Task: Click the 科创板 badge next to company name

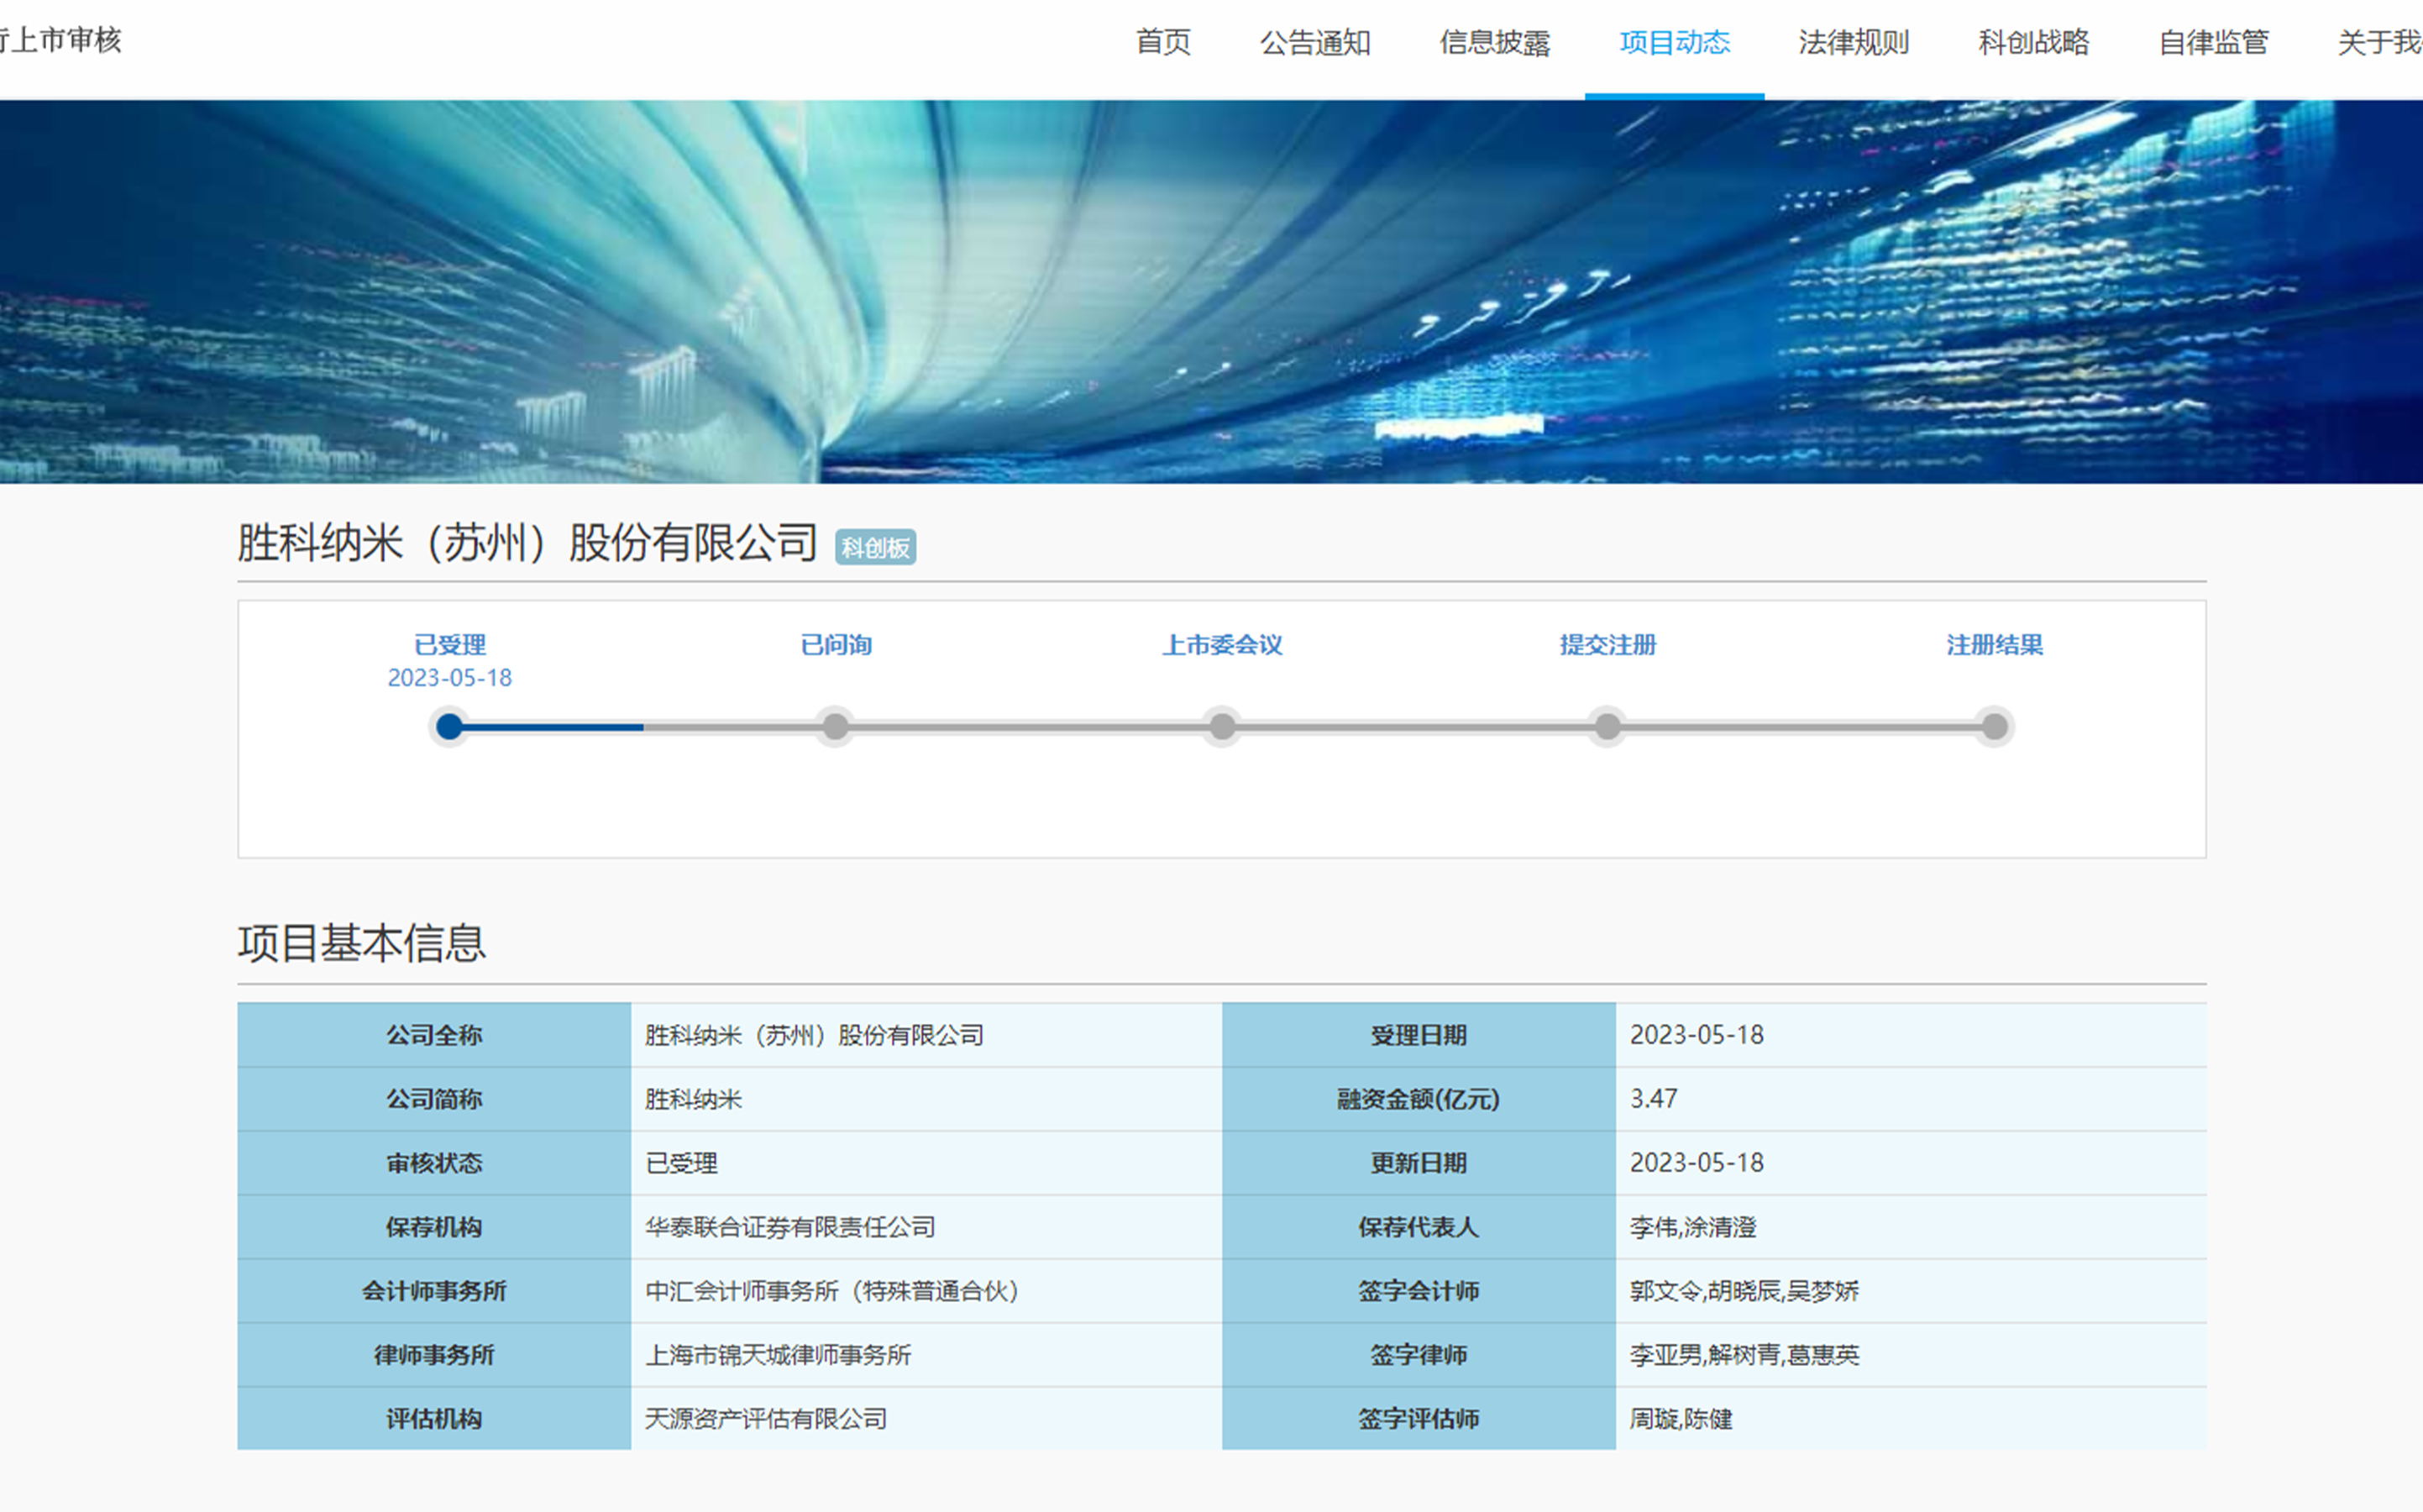Action: pyautogui.click(x=876, y=547)
